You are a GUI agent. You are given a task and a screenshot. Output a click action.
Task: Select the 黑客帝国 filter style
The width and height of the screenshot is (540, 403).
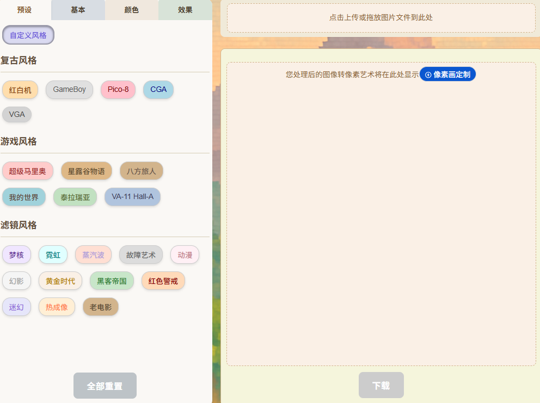(111, 281)
